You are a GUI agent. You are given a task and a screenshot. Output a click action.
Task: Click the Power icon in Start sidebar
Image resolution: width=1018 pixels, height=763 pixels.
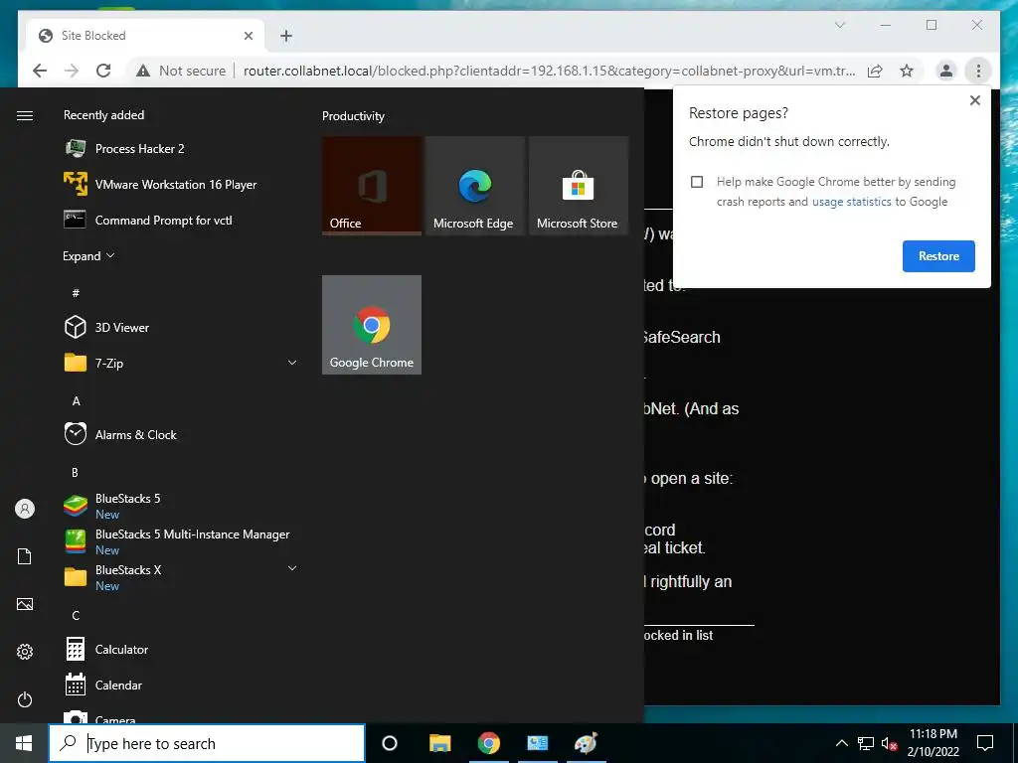pyautogui.click(x=25, y=699)
